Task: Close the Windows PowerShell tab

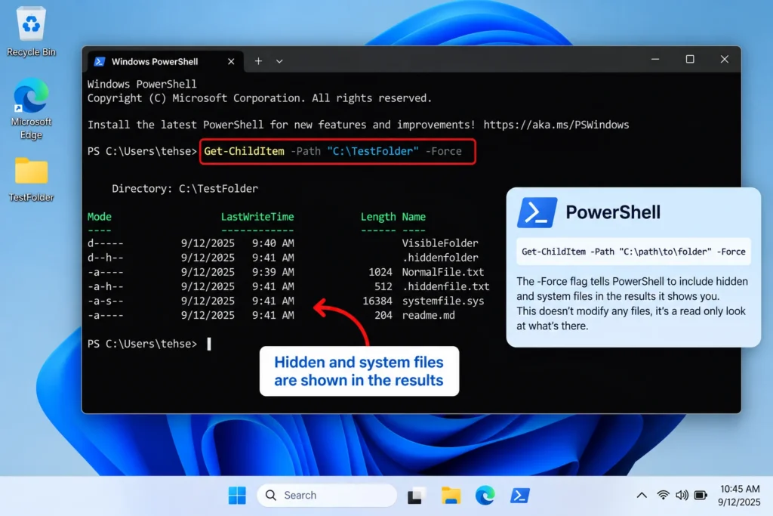Action: tap(231, 62)
